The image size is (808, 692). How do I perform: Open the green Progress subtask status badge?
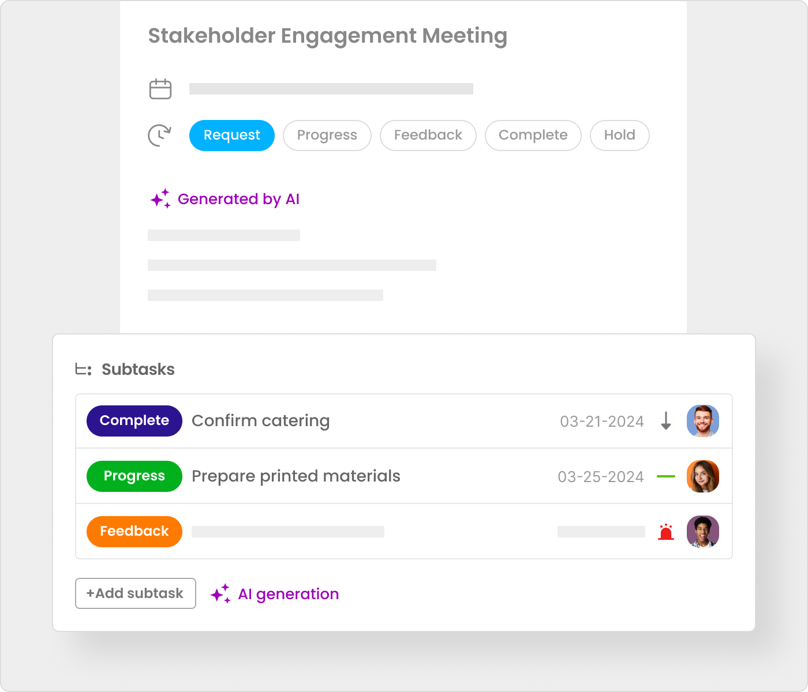tap(134, 476)
